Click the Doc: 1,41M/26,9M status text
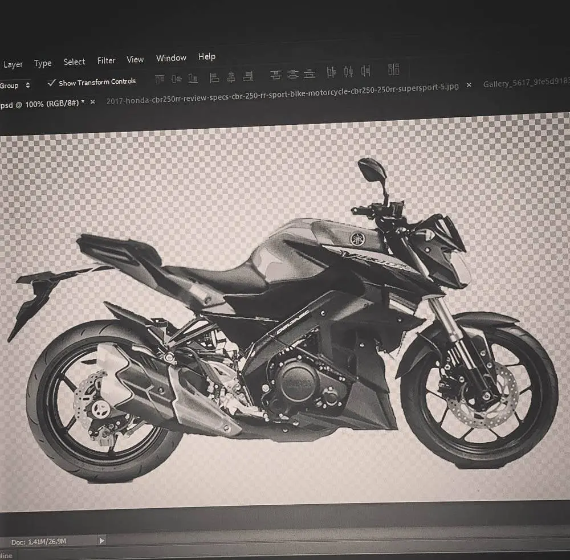The width and height of the screenshot is (570, 560). pos(39,542)
